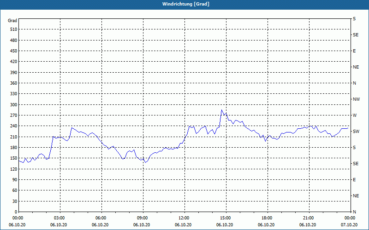Click the 18:00 time axis label
The image size is (369, 230).
268,218
